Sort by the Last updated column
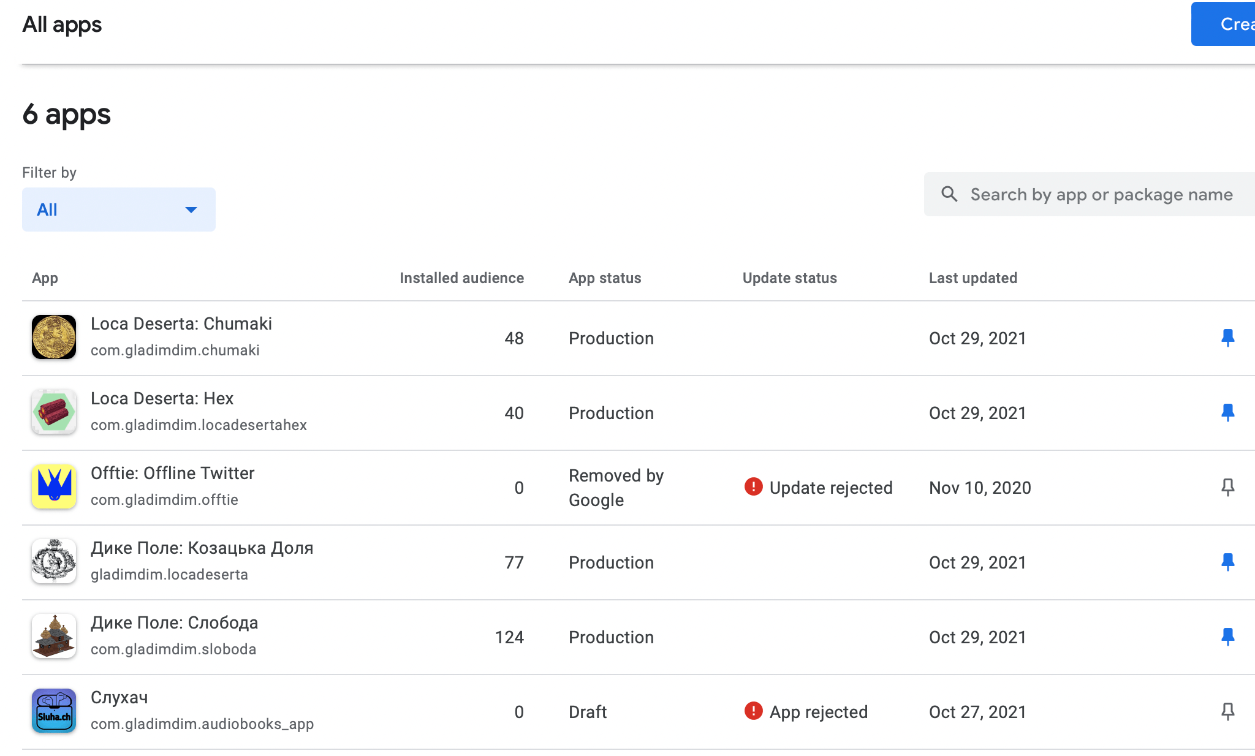 (973, 278)
